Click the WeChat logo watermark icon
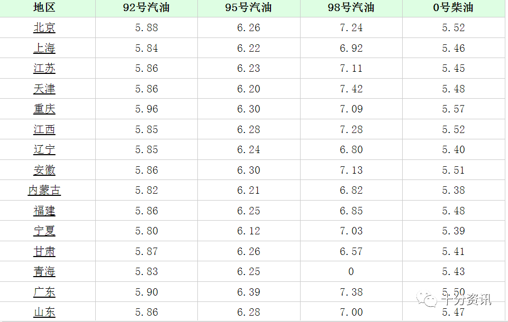This screenshot has height=322, width=508. click(x=427, y=299)
